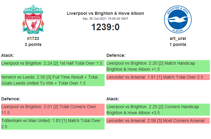Select Leicester vs Arsenal Match Total Over 2.5

click(x=158, y=77)
